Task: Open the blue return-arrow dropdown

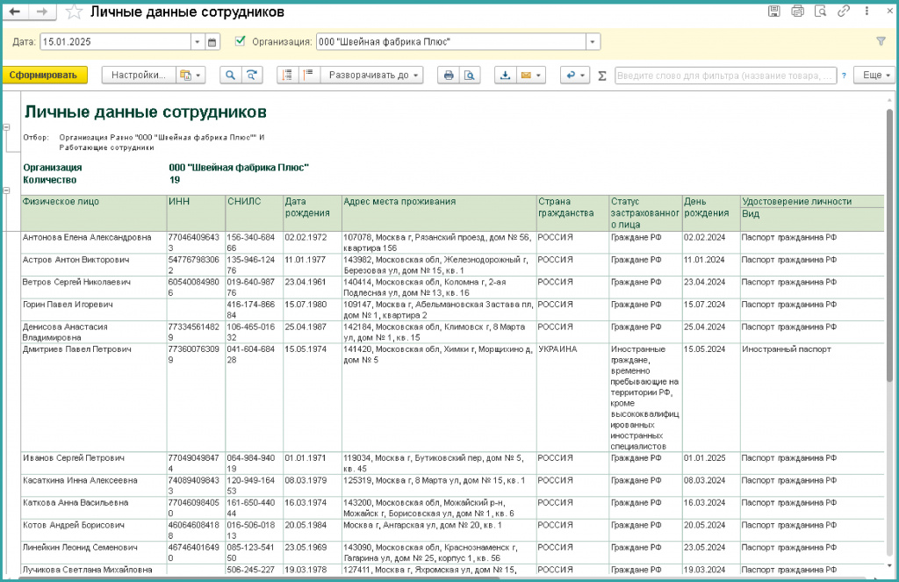Action: click(x=575, y=75)
